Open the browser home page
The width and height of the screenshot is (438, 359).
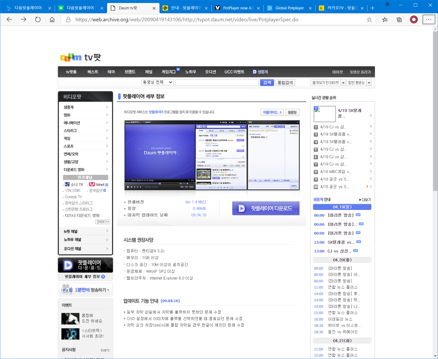point(52,19)
